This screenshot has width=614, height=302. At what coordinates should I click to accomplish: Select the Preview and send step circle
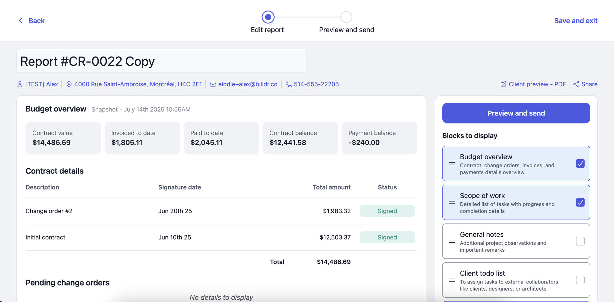pos(346,17)
